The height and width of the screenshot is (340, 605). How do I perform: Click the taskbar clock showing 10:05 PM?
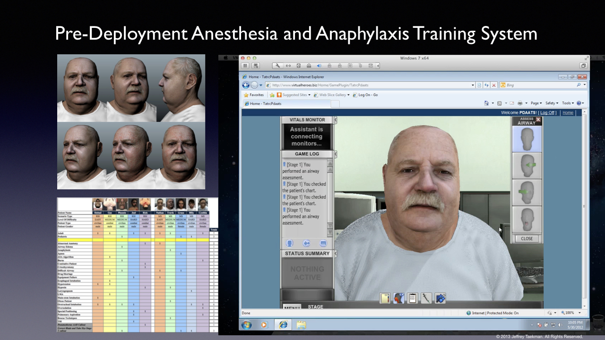[575, 325]
